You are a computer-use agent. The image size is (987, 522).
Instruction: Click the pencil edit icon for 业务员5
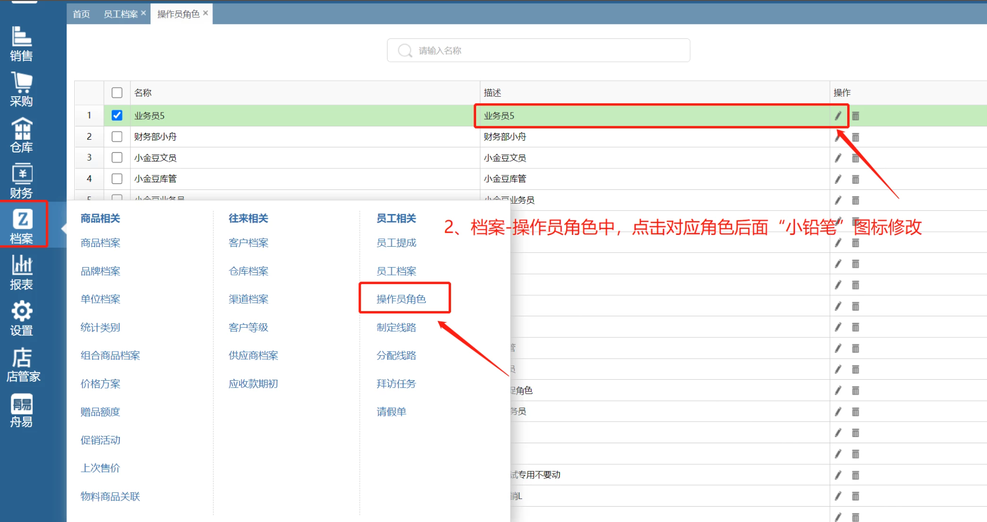[838, 116]
